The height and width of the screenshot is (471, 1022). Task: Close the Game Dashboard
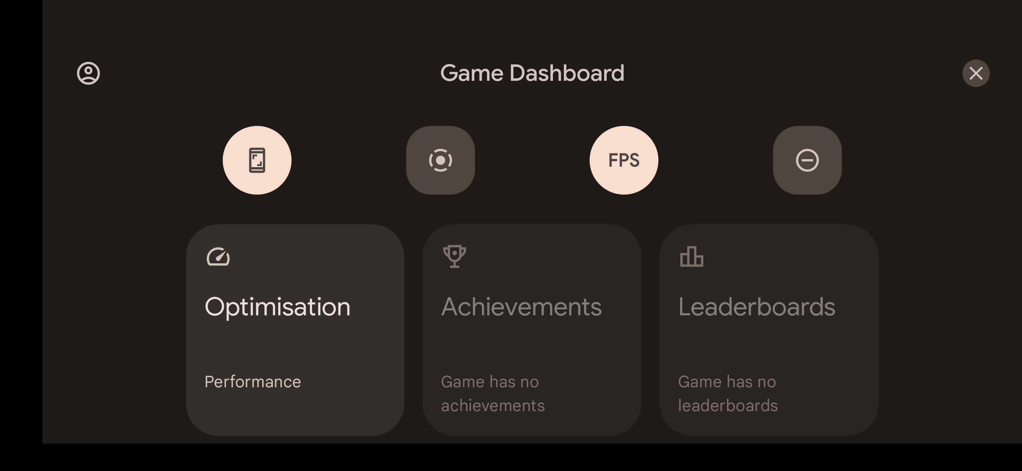click(976, 72)
